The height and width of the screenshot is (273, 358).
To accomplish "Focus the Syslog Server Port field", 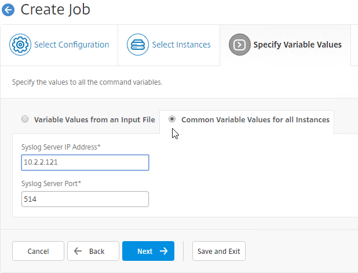I will 85,199.
